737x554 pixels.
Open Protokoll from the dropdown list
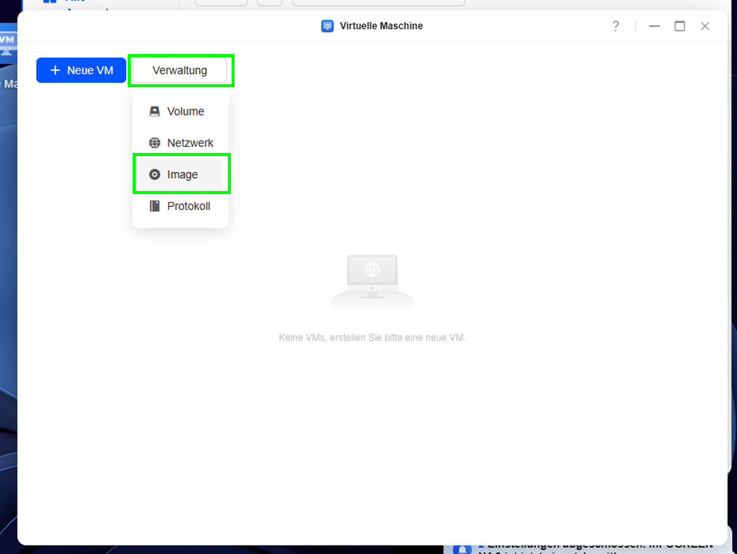(x=189, y=206)
